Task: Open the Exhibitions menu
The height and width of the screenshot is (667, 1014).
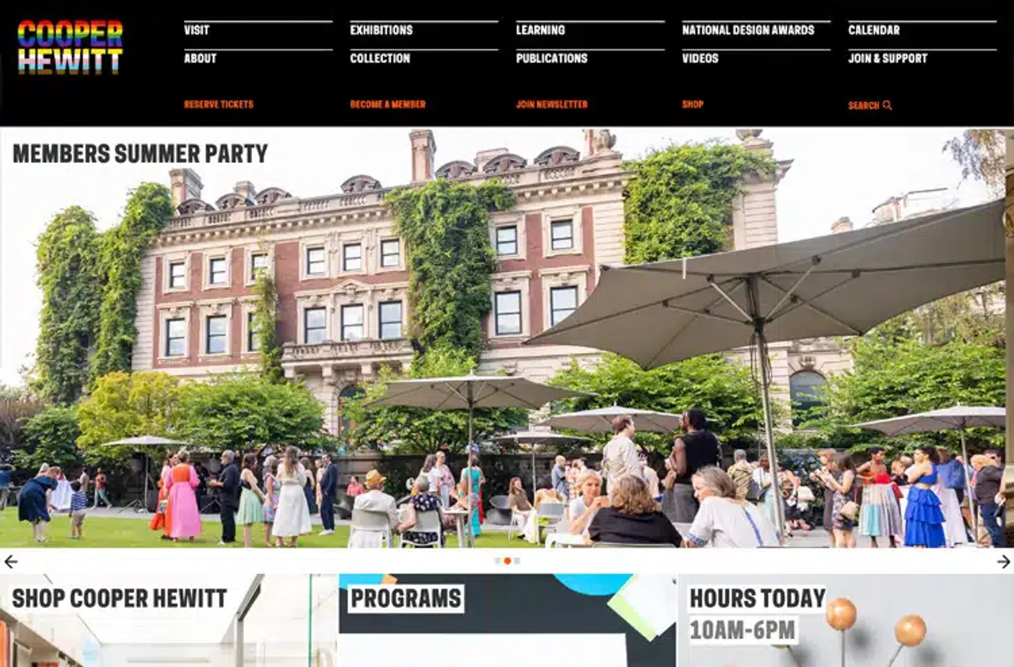Action: point(382,30)
